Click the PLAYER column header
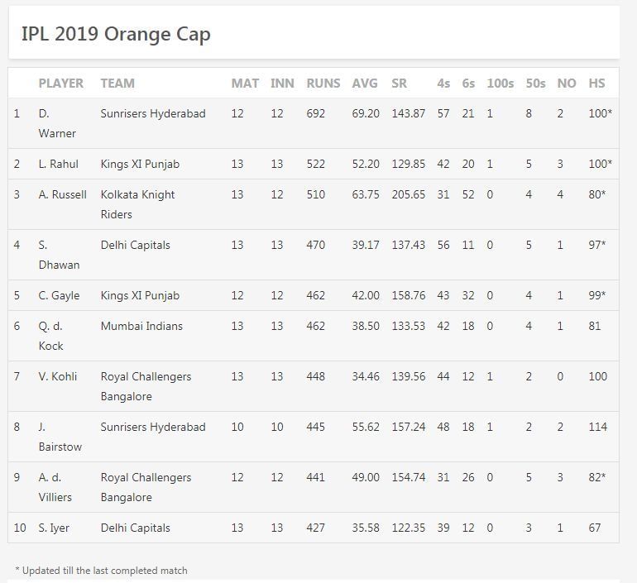This screenshot has width=637, height=583. coord(60,84)
